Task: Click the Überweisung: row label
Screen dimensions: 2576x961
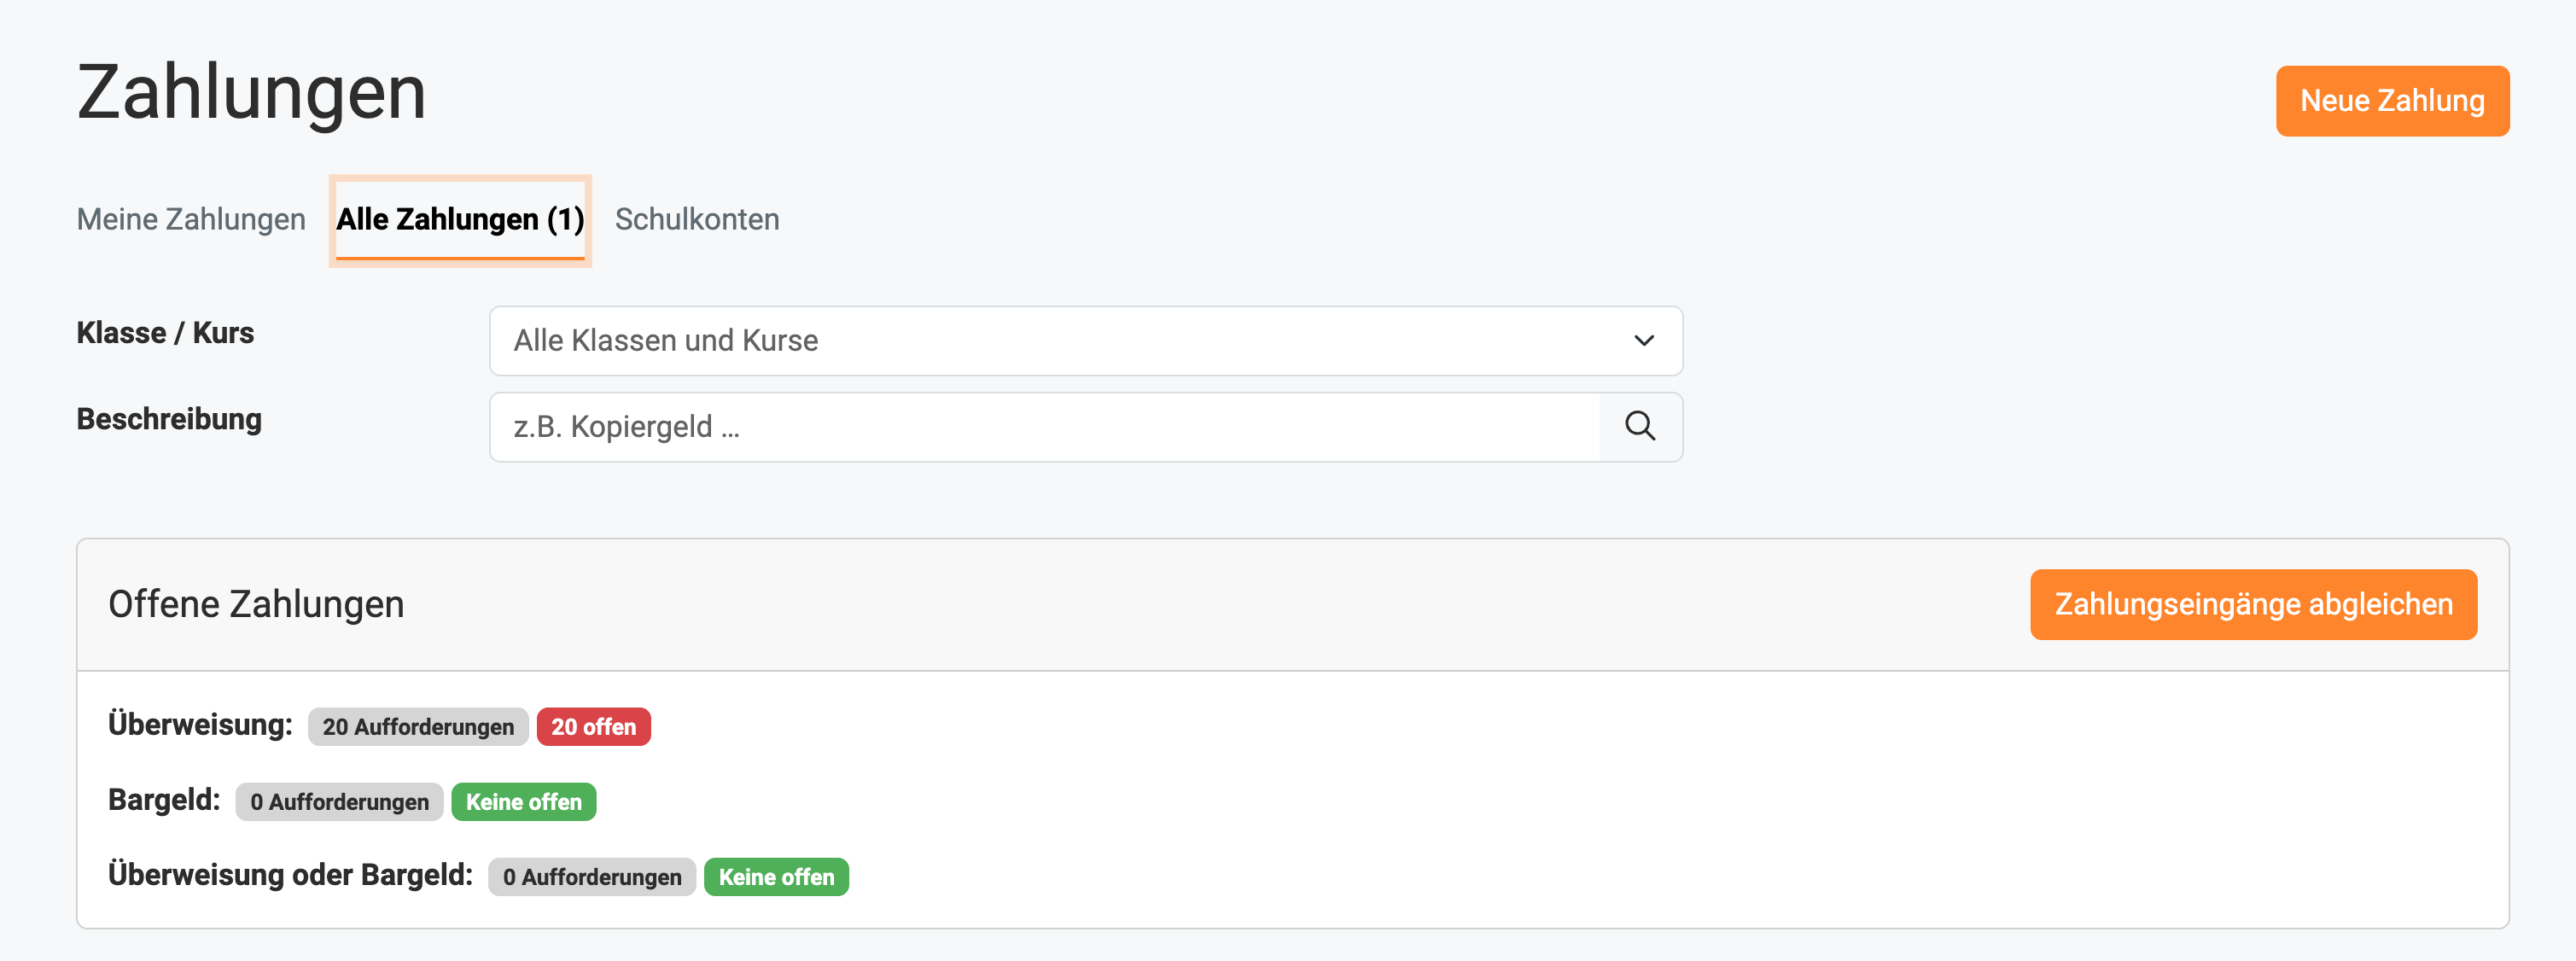Action: click(x=200, y=725)
